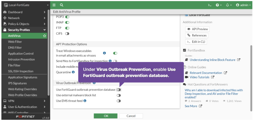Click info icon next to Virus Outbreak Prevention
Image resolution: width=254 pixels, height=122 pixels.
pos(94,83)
